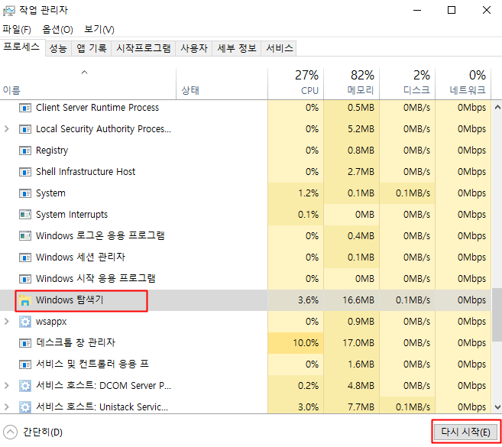Sort processes by CPU column
The height and width of the screenshot is (447, 502).
pyautogui.click(x=296, y=84)
